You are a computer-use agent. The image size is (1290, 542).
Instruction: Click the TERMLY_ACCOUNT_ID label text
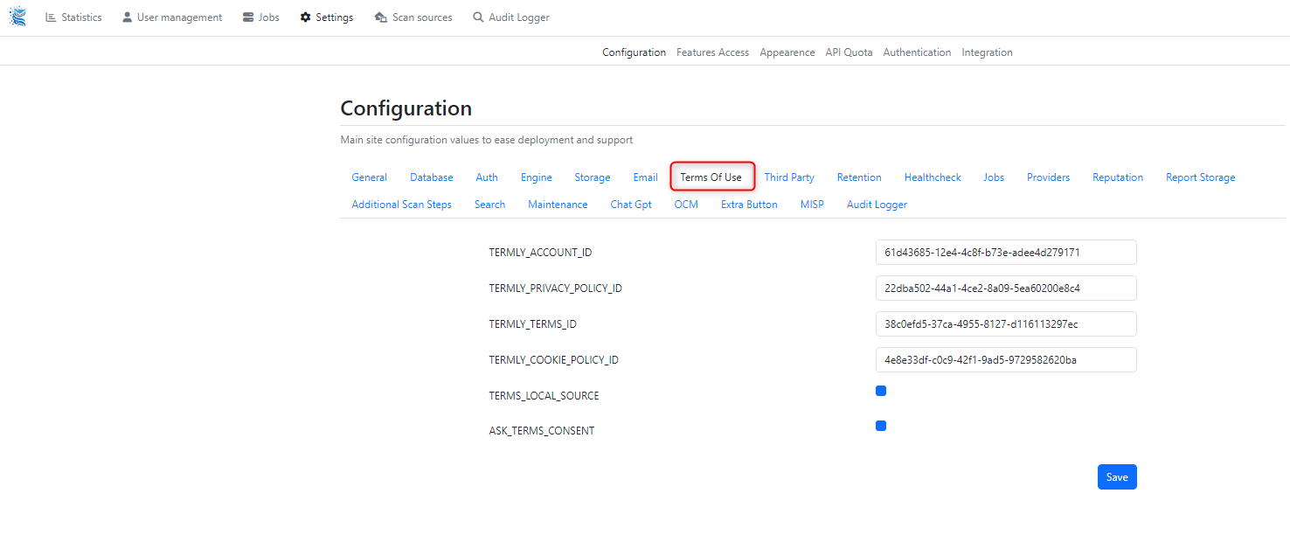540,253
